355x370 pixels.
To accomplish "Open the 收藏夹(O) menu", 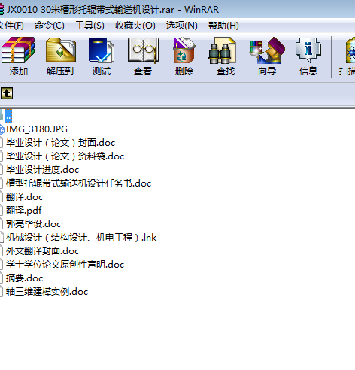I will 135,26.
